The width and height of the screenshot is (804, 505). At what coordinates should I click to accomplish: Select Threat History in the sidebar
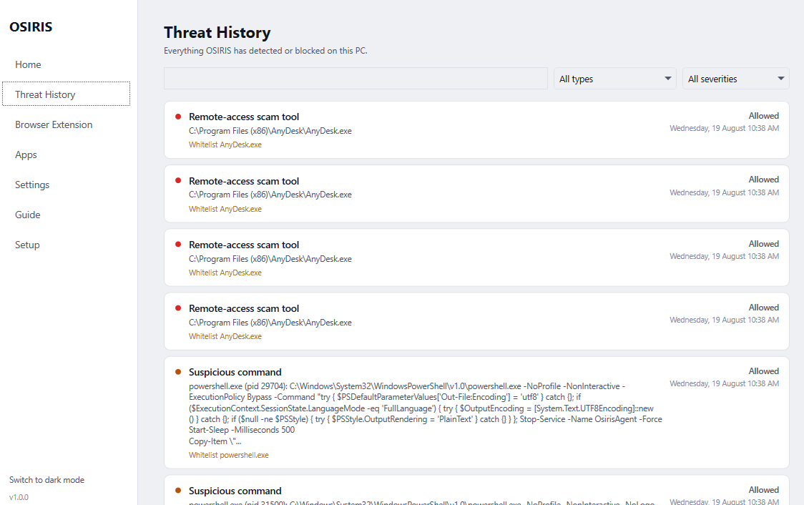[66, 94]
